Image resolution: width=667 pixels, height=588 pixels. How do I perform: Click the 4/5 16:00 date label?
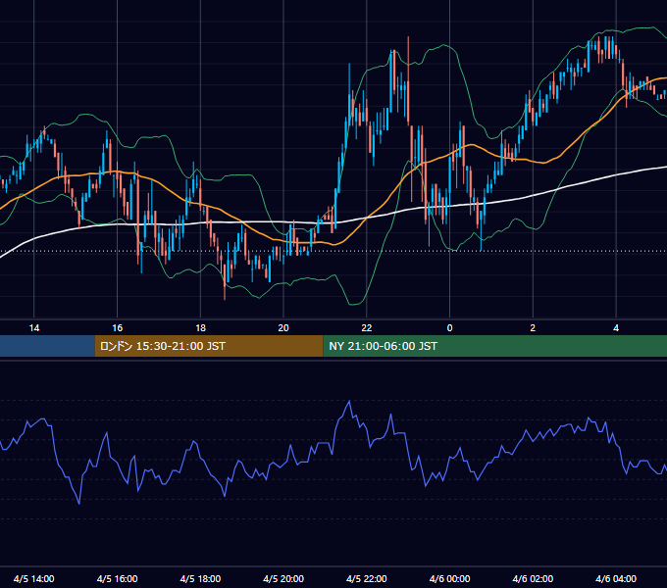tap(118, 578)
